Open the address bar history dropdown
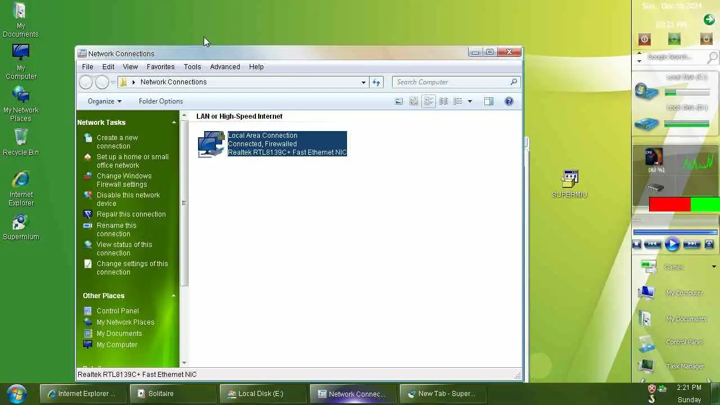 363,82
